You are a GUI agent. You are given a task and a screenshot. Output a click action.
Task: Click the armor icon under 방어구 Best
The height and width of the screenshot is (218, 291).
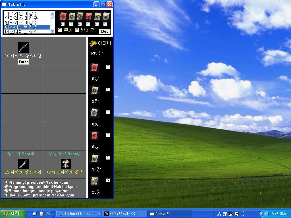[66, 164]
